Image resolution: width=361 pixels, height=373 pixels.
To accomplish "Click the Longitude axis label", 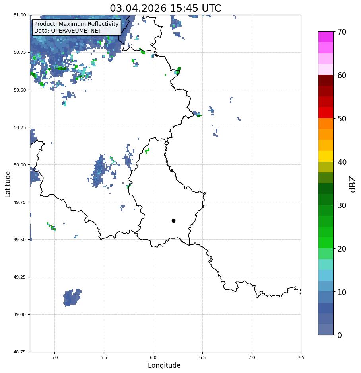I will click(164, 365).
